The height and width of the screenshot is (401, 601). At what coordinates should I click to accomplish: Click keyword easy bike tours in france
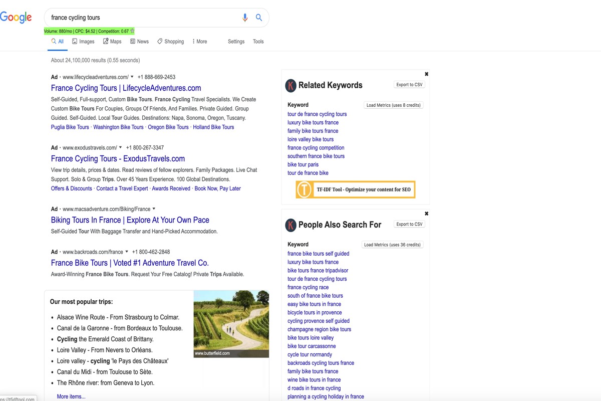click(314, 304)
